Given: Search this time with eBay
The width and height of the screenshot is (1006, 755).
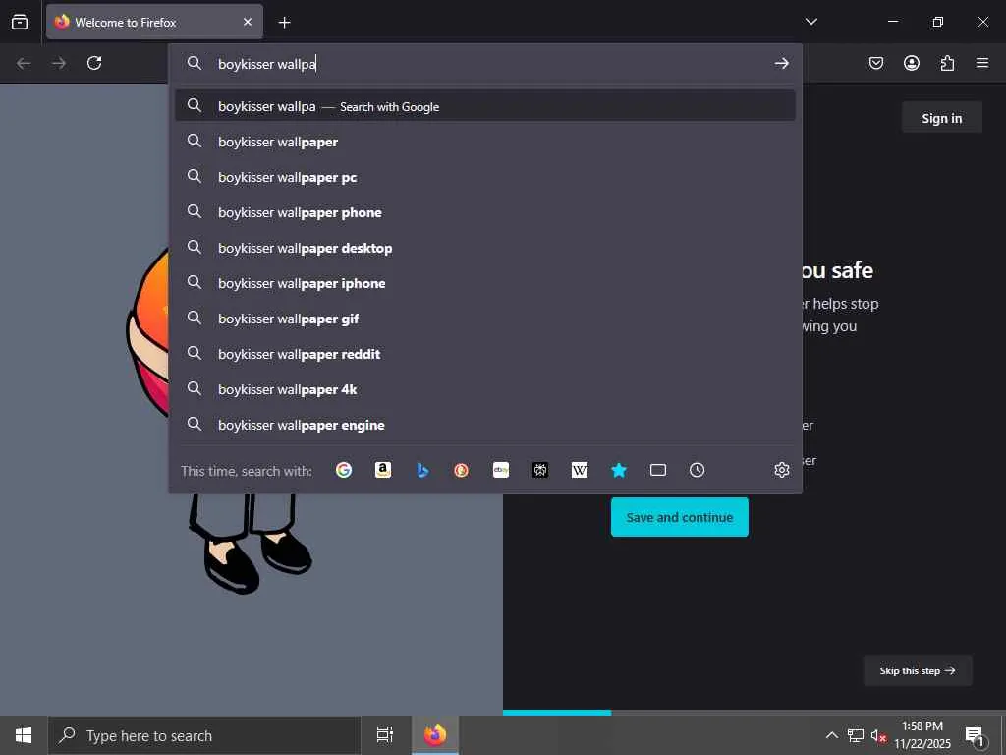Looking at the screenshot, I should [x=501, y=470].
